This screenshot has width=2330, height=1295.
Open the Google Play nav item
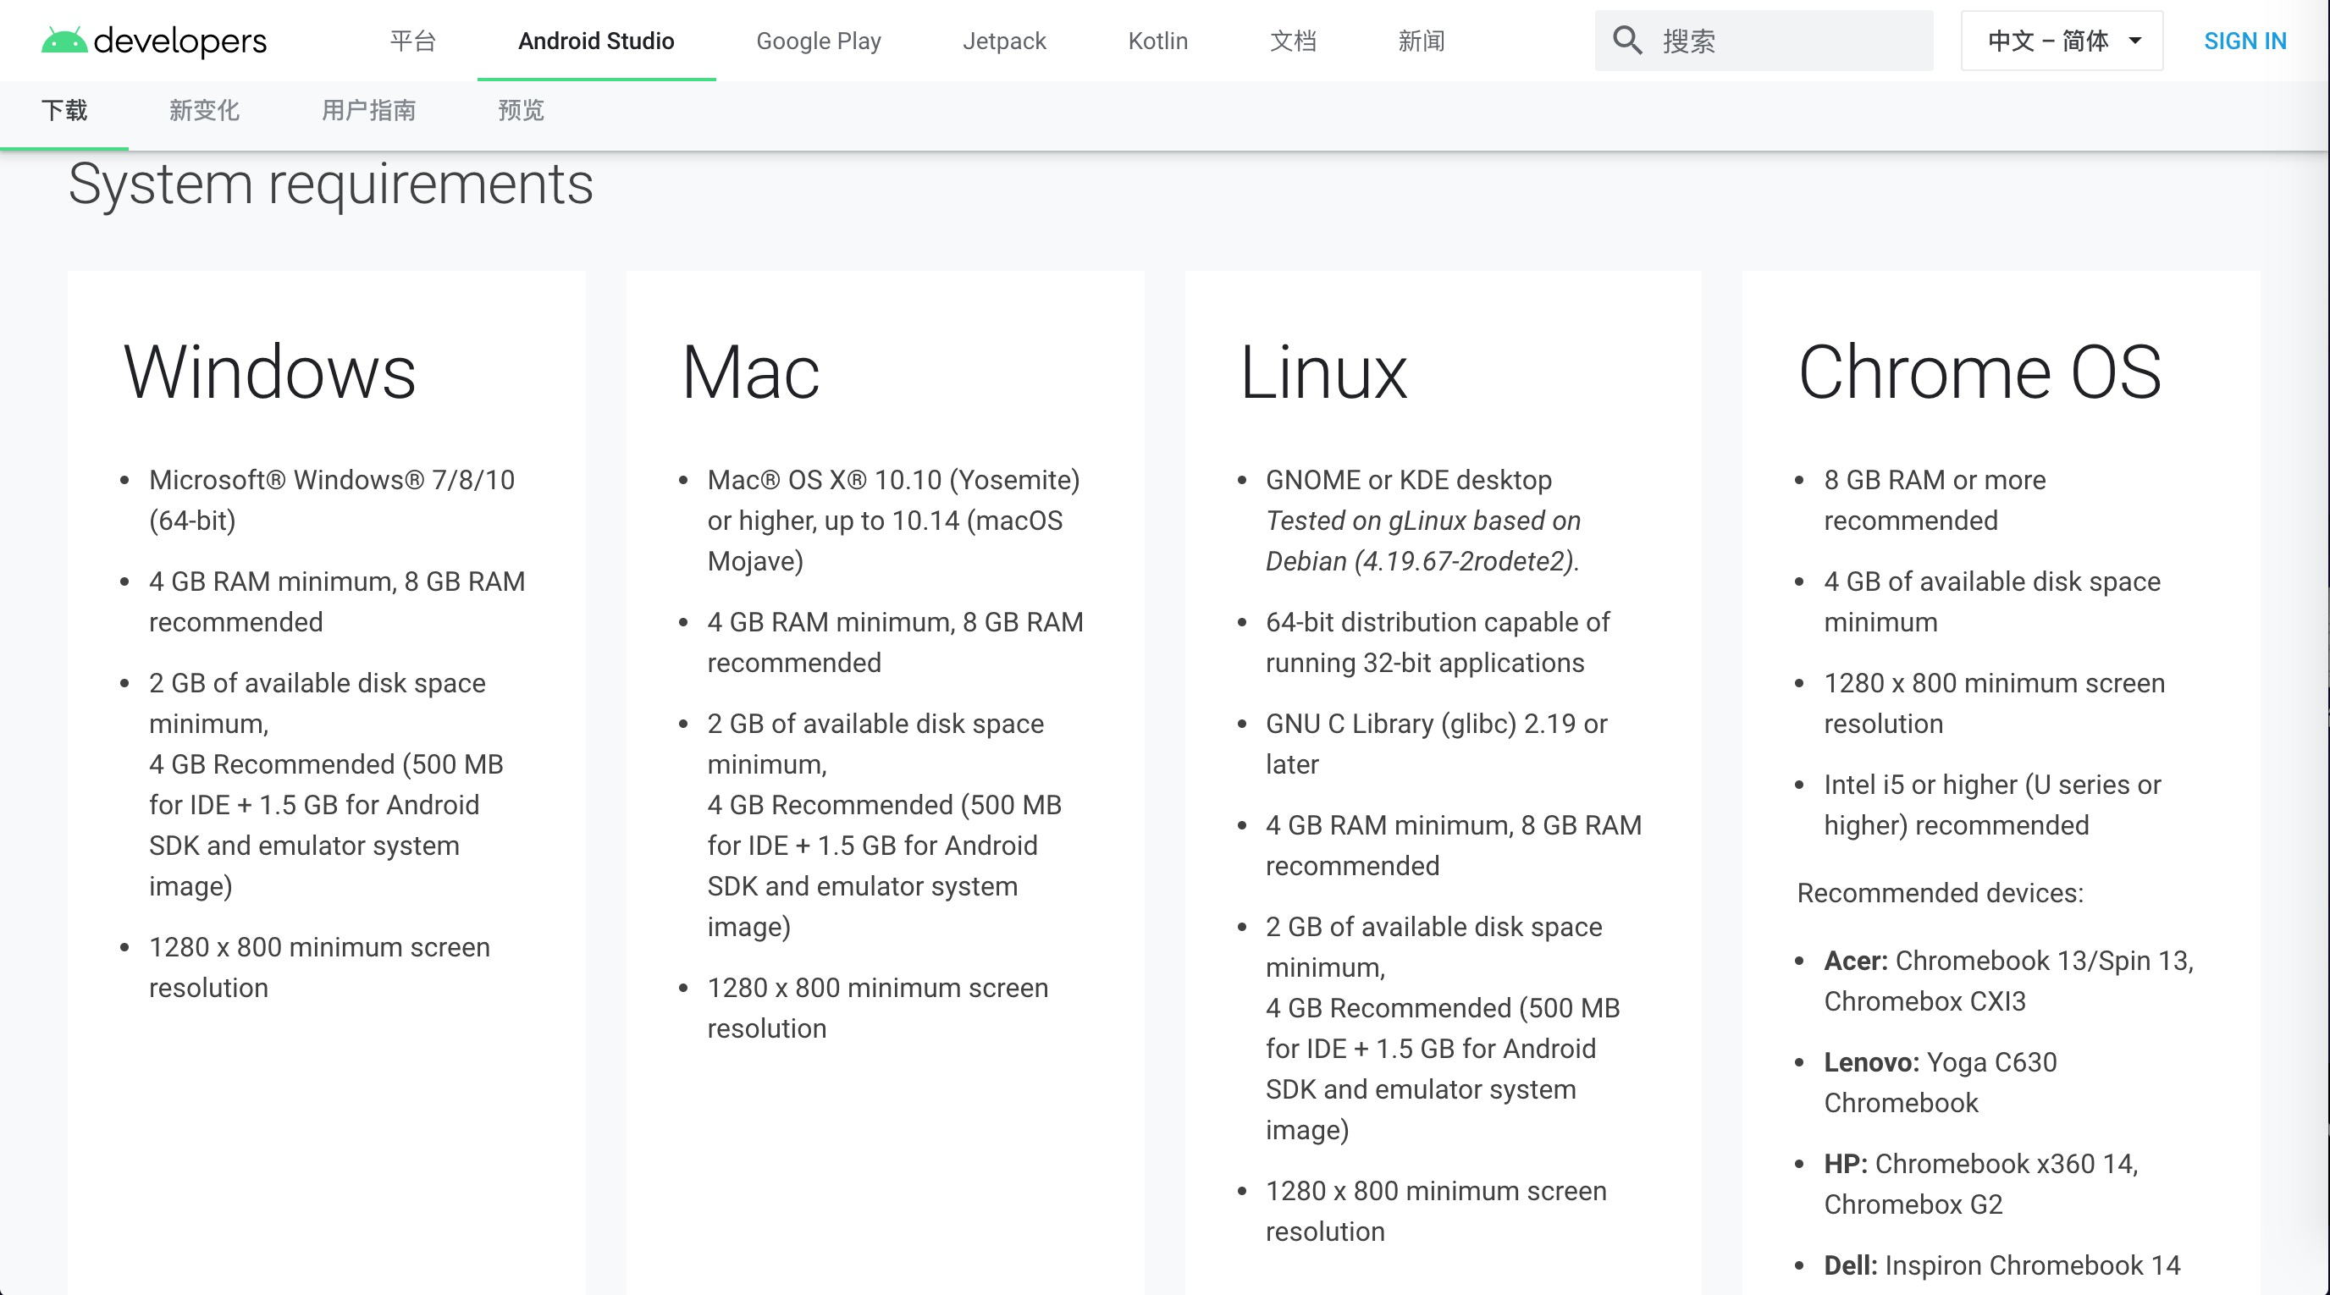click(x=819, y=41)
